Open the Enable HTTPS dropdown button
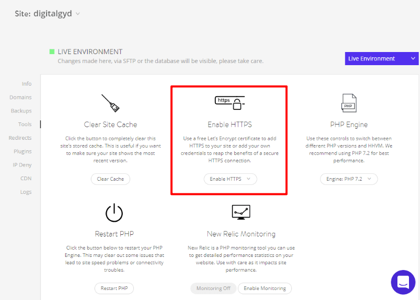 pyautogui.click(x=230, y=179)
